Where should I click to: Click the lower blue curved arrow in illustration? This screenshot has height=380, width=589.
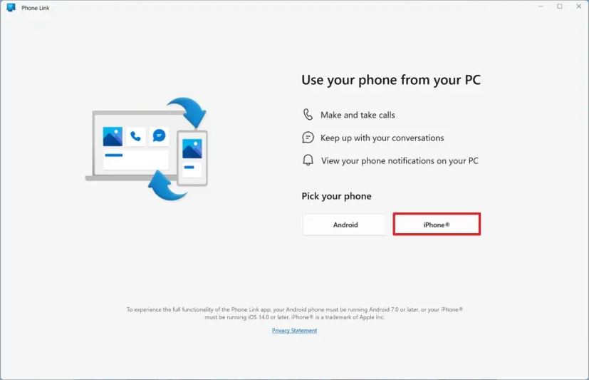[167, 185]
